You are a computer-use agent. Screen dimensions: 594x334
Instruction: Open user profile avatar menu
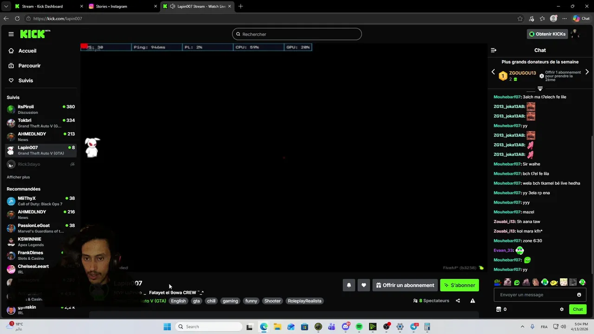click(x=575, y=34)
